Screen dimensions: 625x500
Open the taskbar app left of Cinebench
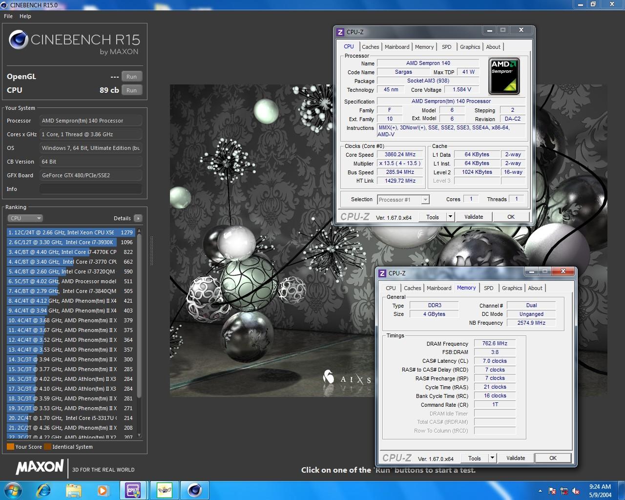(x=164, y=490)
